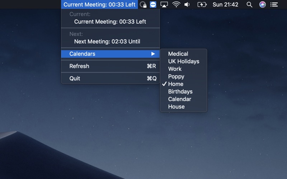Close the Current Meeting menu bar title
The width and height of the screenshot is (287, 179).
pyautogui.click(x=99, y=4)
